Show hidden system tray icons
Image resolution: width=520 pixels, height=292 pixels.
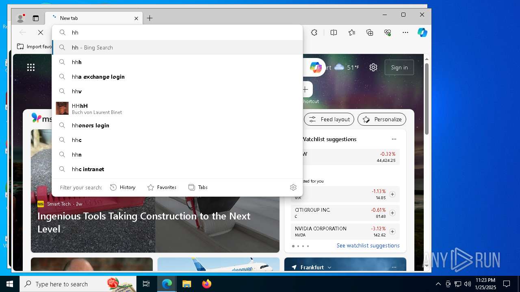click(x=438, y=284)
